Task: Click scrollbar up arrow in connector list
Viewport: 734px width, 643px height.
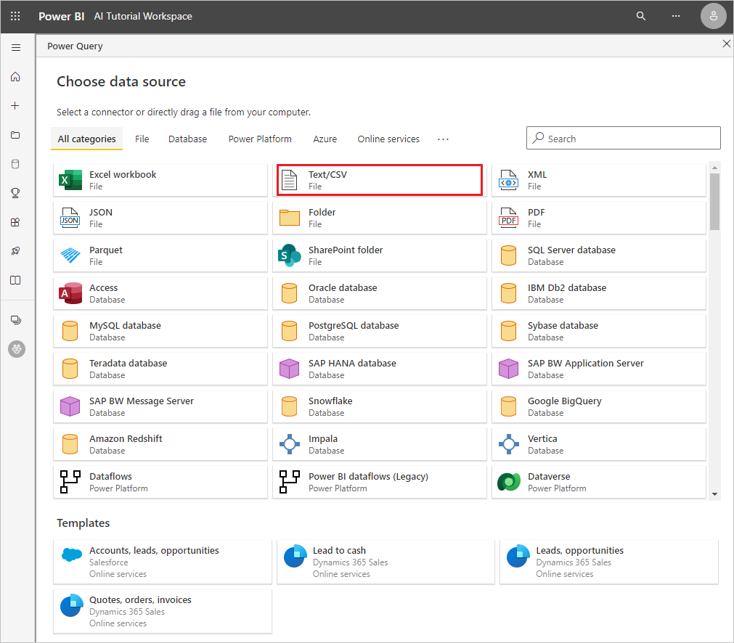Action: point(714,167)
